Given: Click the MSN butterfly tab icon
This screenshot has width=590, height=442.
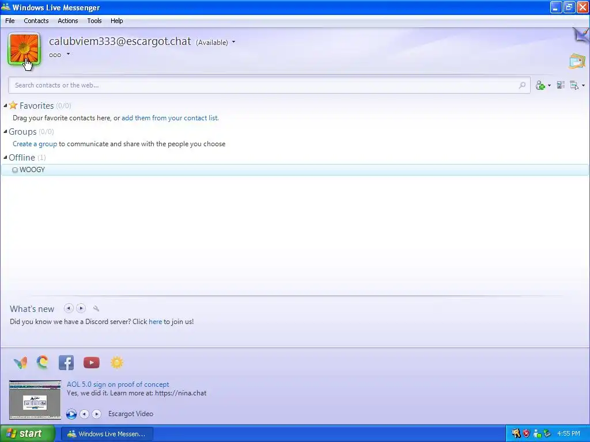Looking at the screenshot, I should pyautogui.click(x=20, y=363).
